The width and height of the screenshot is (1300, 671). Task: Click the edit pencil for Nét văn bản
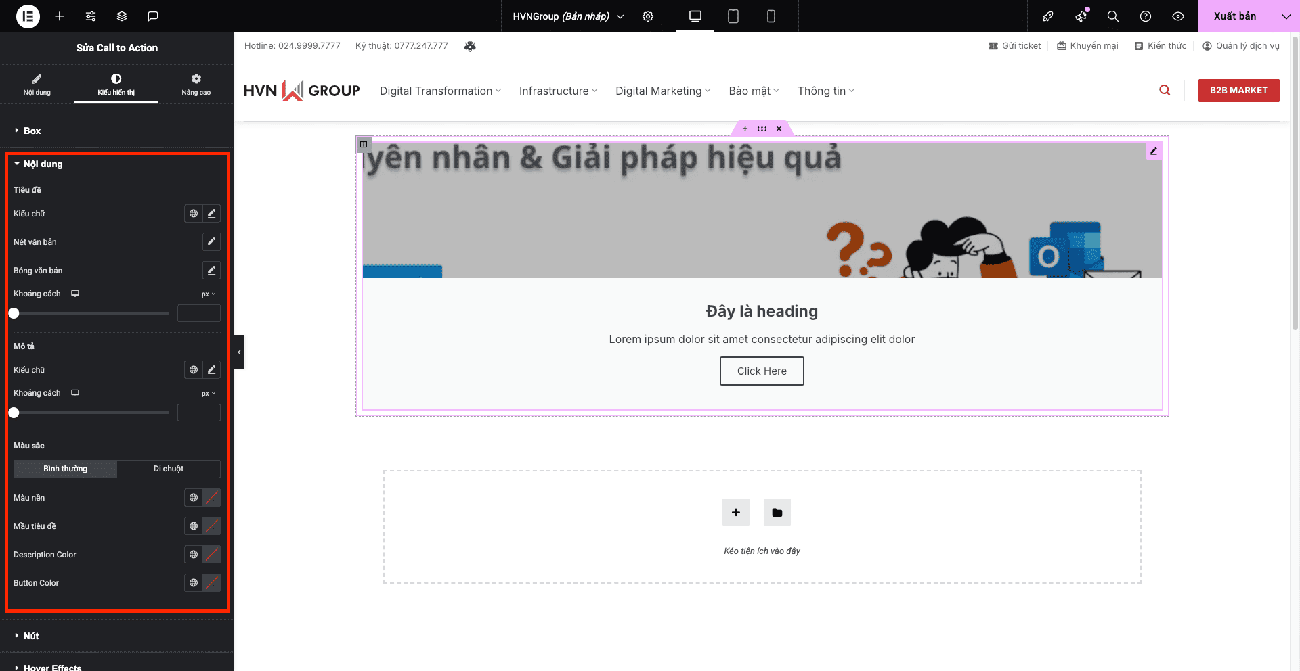(x=211, y=241)
